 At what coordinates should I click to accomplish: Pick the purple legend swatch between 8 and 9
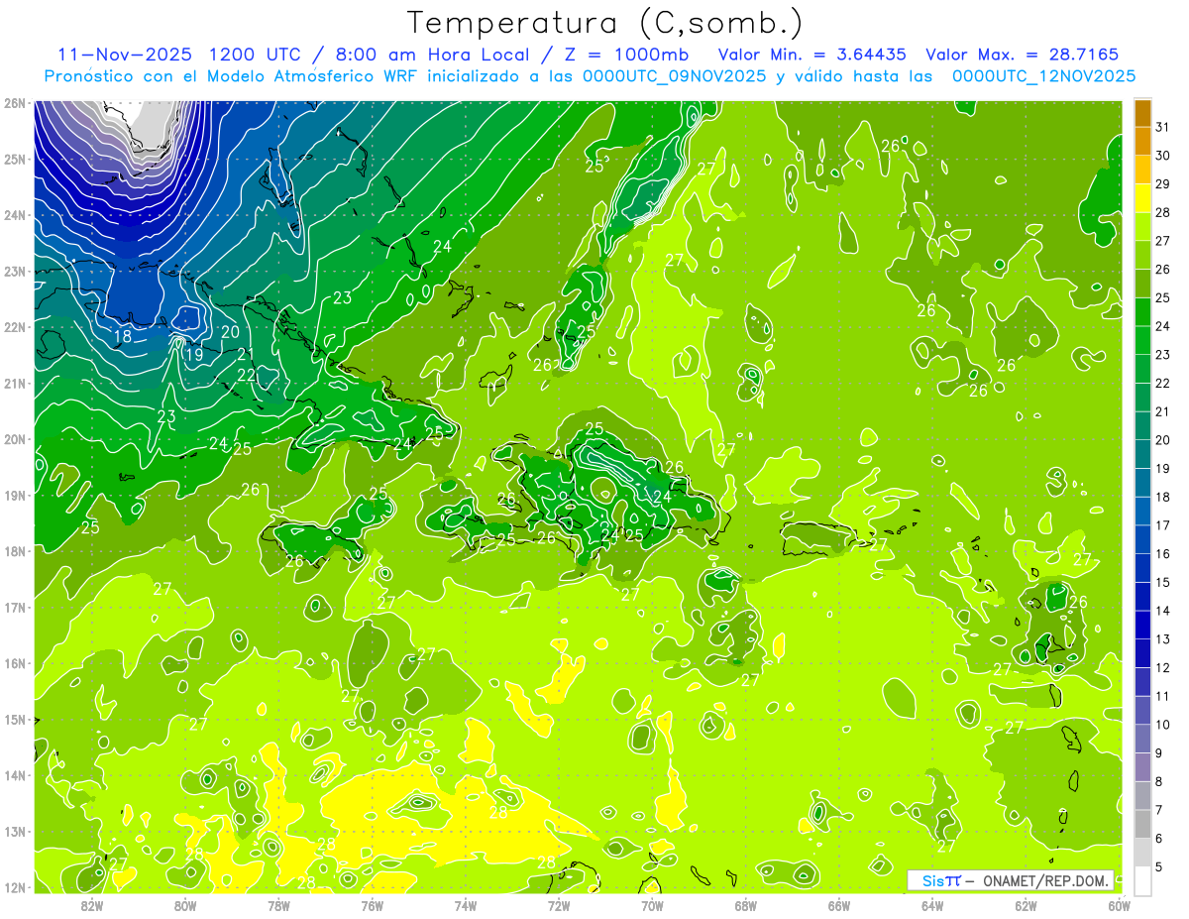1142,767
